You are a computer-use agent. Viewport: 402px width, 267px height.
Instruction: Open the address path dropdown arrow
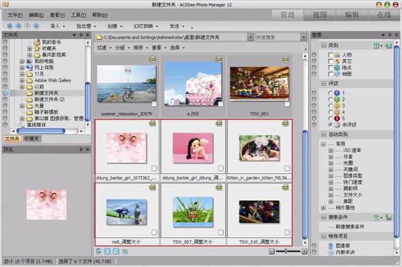[x=250, y=38]
